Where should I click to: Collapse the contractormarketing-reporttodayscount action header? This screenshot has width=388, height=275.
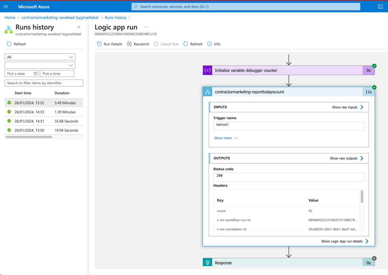tap(289, 92)
